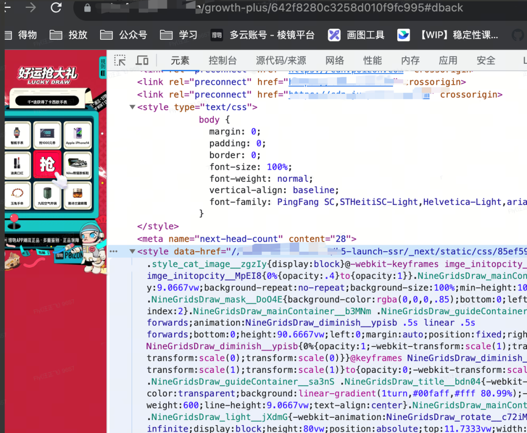Open 多云账号 - 棱镜平台 bookmark
527x433 pixels.
[263, 35]
